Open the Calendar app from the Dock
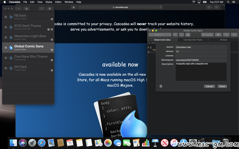The width and height of the screenshot is (239, 149). (70, 143)
